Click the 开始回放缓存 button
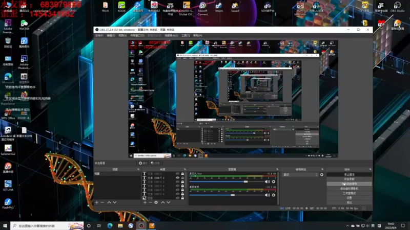 point(349,184)
